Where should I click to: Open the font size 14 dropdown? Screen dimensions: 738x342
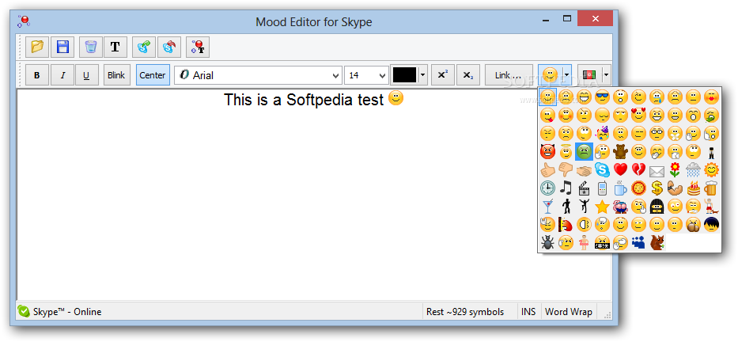[381, 75]
